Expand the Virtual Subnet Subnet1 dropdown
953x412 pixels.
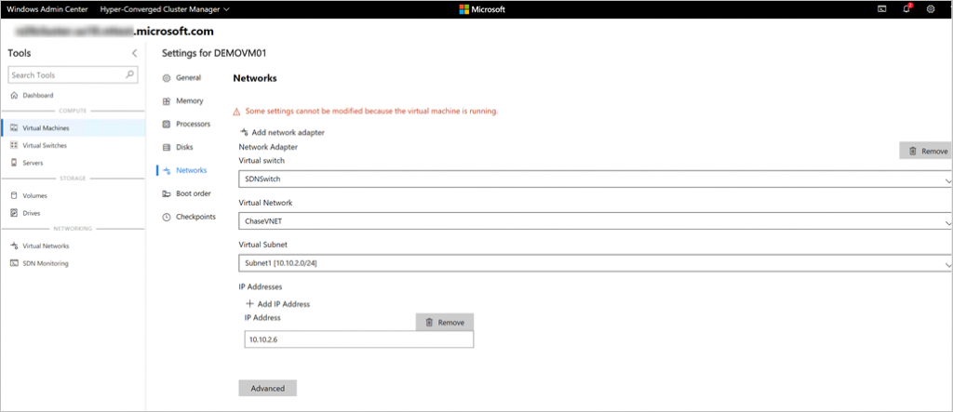pyautogui.click(x=948, y=264)
